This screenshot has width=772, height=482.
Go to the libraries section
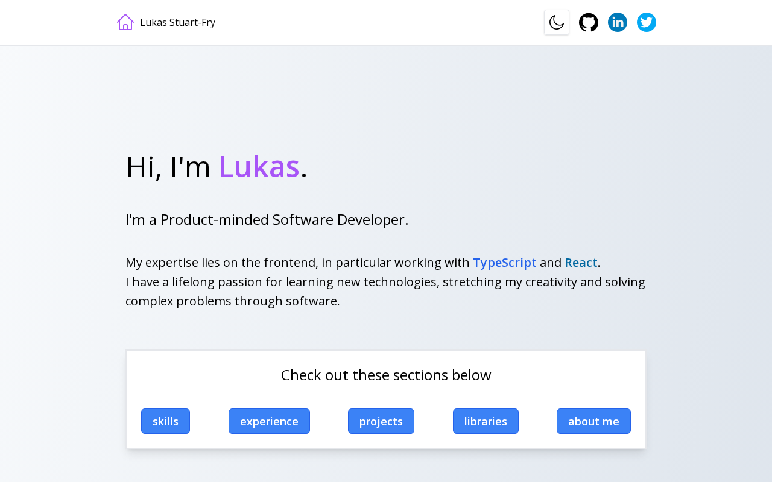point(486,421)
